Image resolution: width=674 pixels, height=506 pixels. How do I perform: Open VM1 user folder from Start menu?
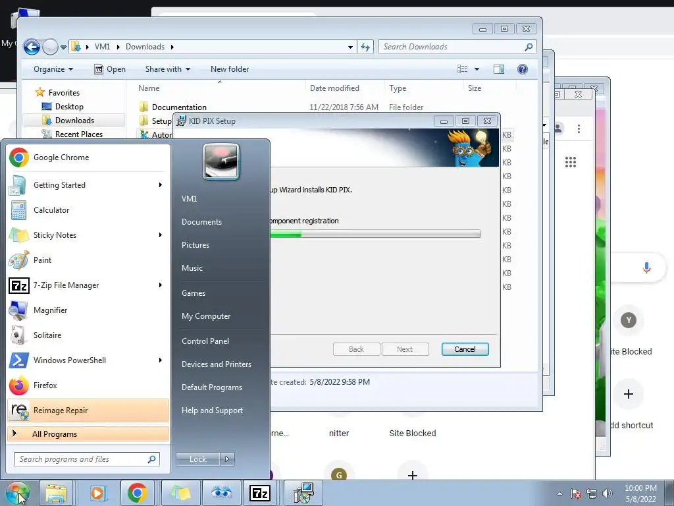pos(189,199)
